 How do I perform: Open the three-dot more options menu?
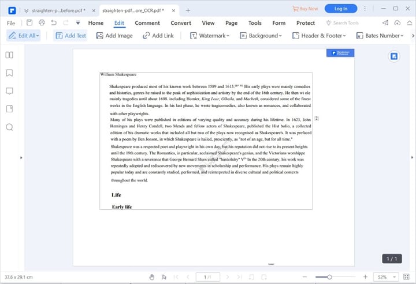(365, 9)
